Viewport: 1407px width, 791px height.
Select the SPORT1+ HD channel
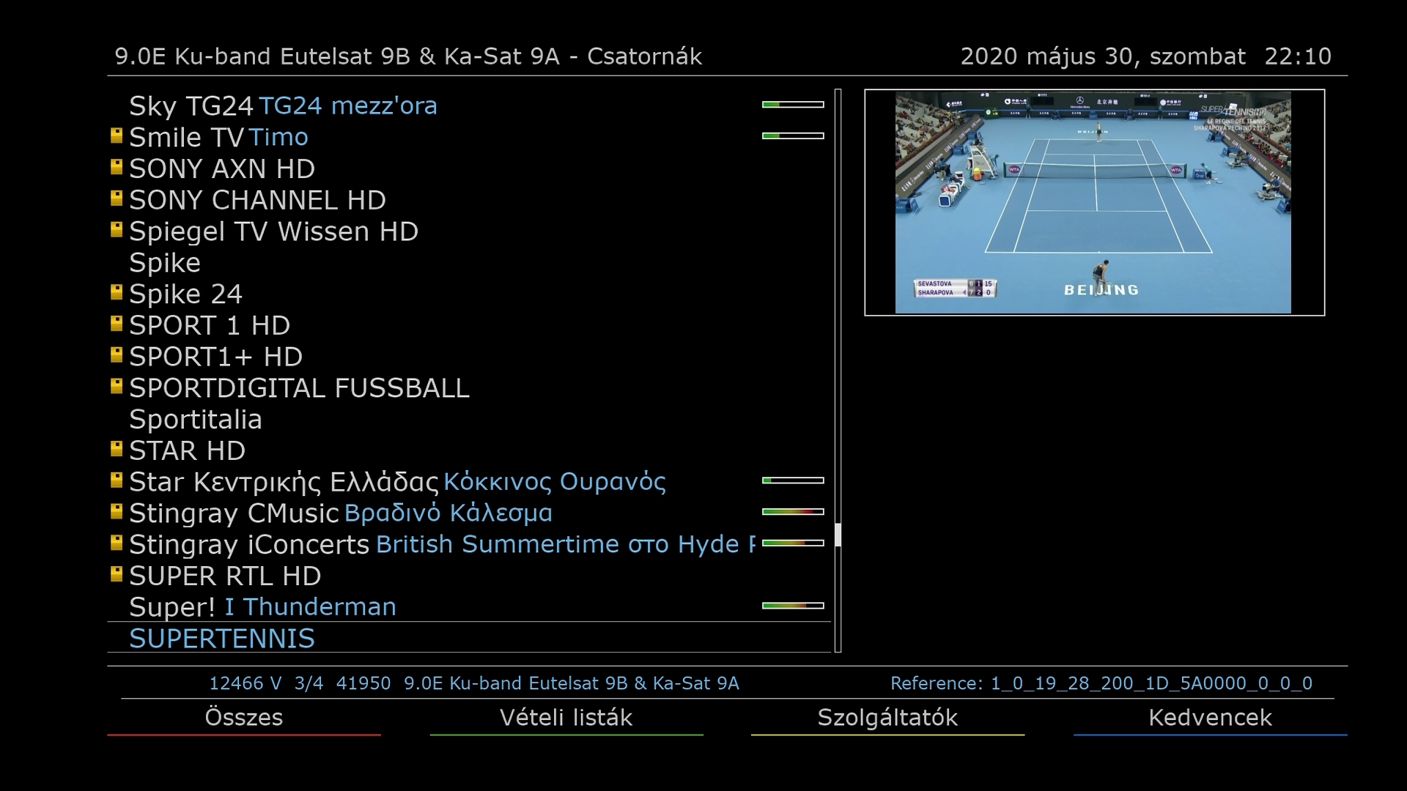469,357
